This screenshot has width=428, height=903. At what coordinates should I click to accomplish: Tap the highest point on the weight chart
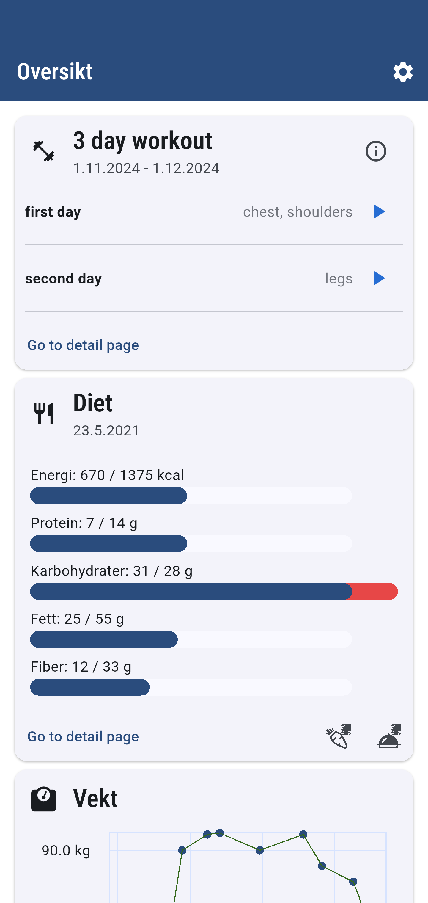pos(220,833)
